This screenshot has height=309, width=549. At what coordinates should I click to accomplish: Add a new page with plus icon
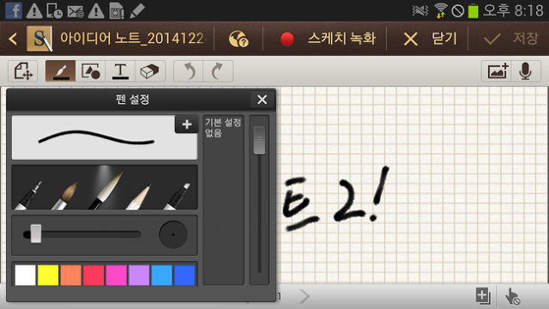[x=483, y=296]
